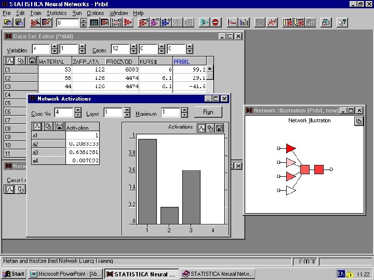Open the Window menu
The width and height of the screenshot is (374, 280).
click(x=119, y=13)
